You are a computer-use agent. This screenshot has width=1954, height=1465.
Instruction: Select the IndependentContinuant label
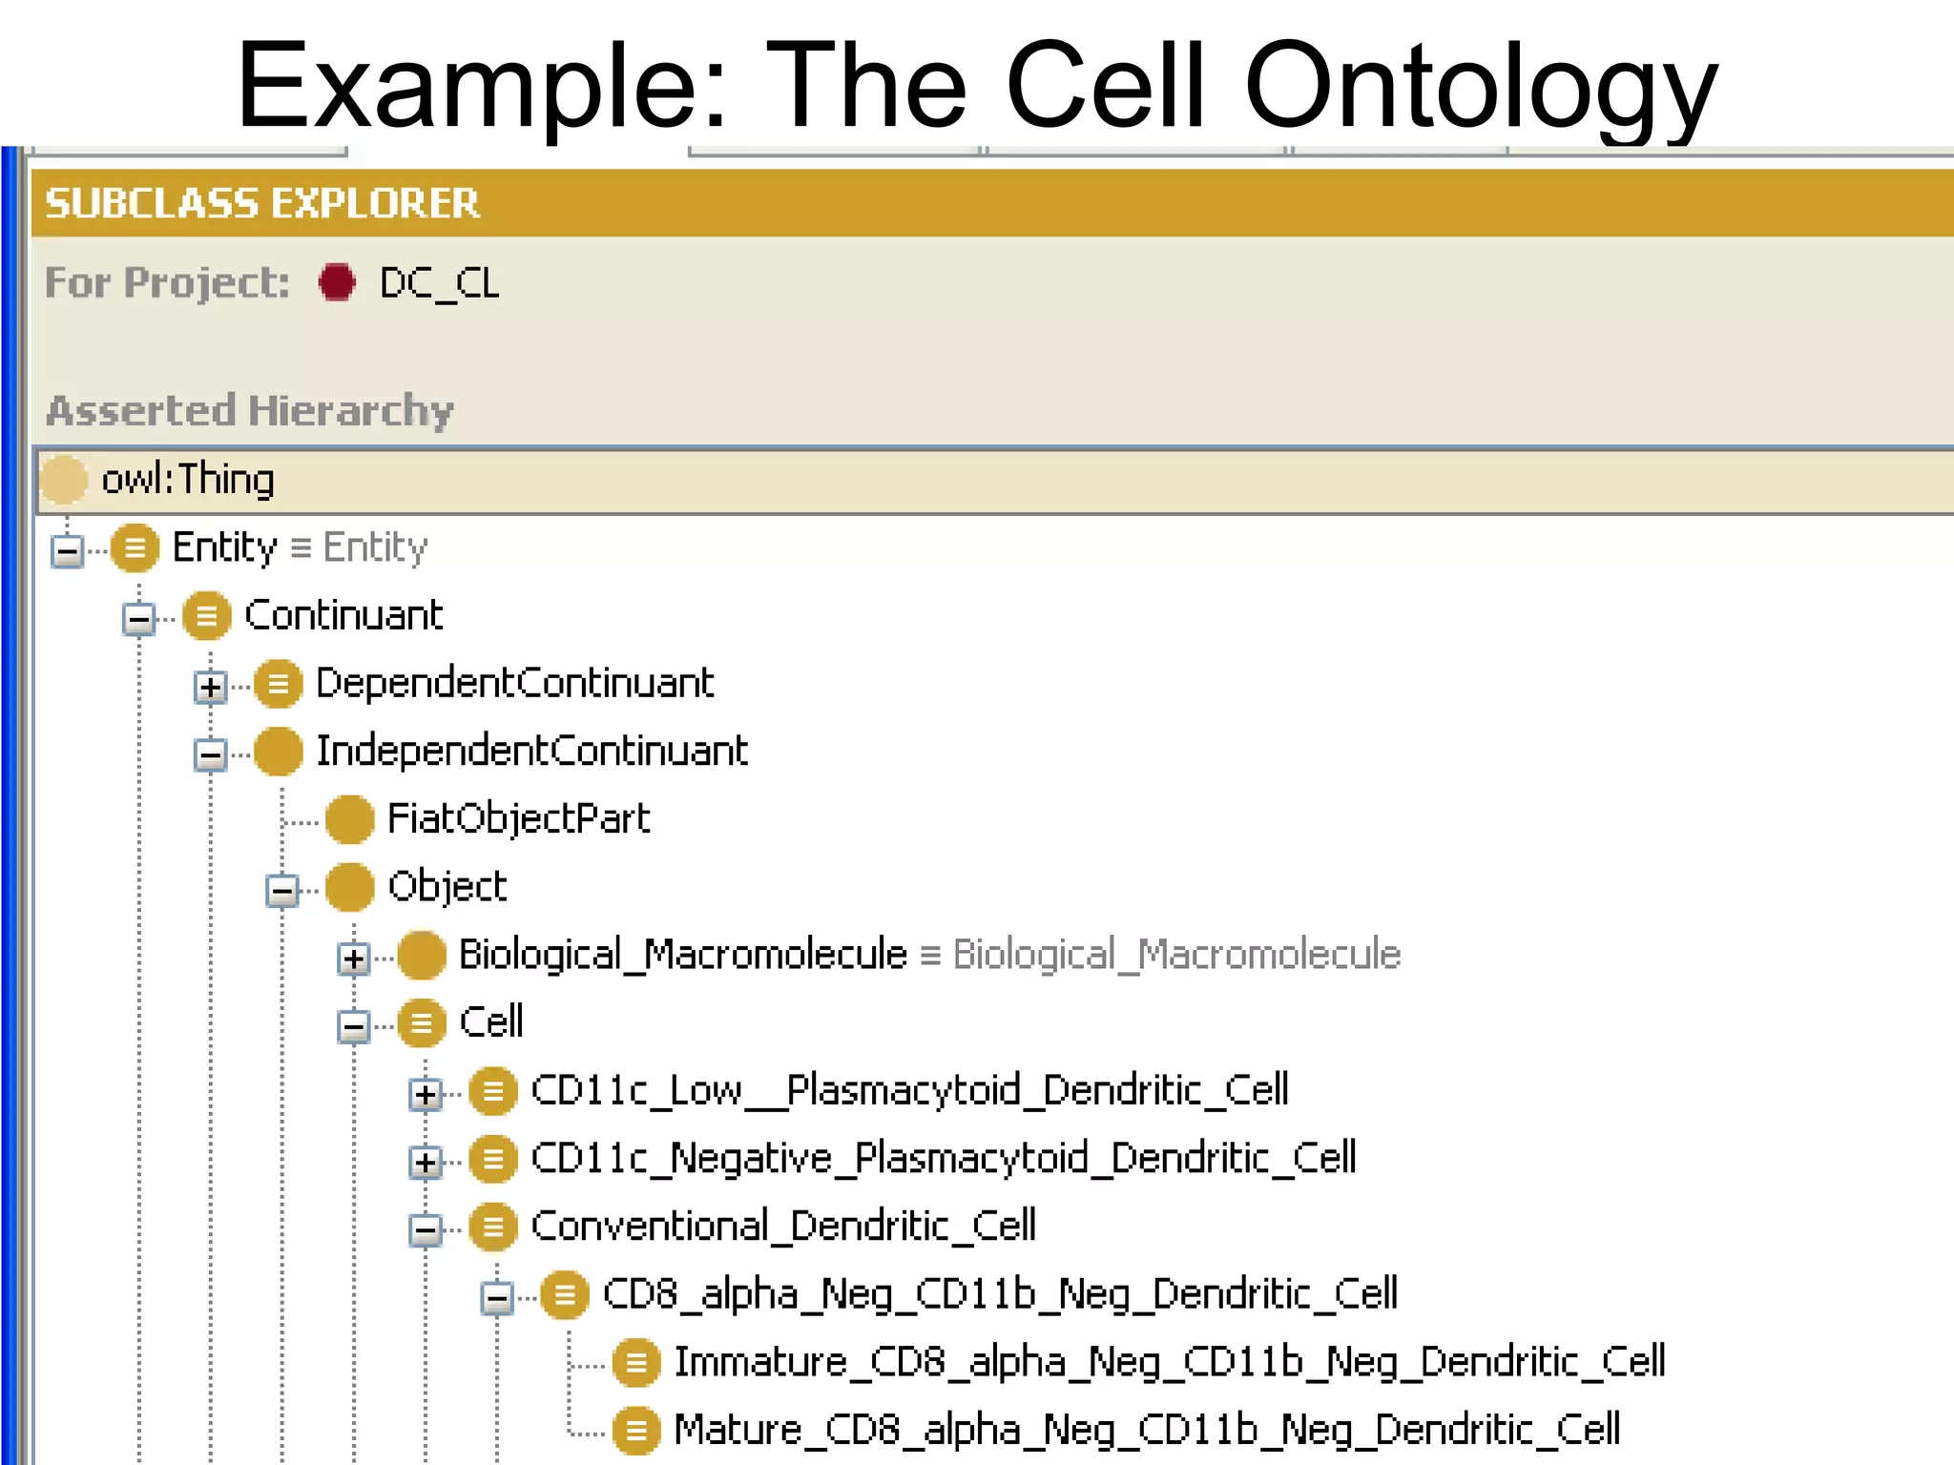531,751
